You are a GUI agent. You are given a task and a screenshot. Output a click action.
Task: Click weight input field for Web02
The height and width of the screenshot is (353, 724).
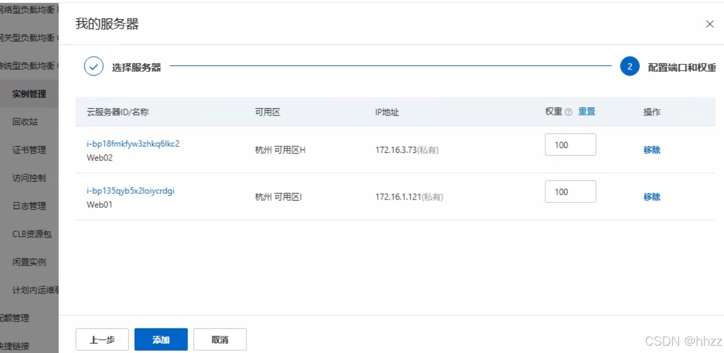[x=570, y=145]
